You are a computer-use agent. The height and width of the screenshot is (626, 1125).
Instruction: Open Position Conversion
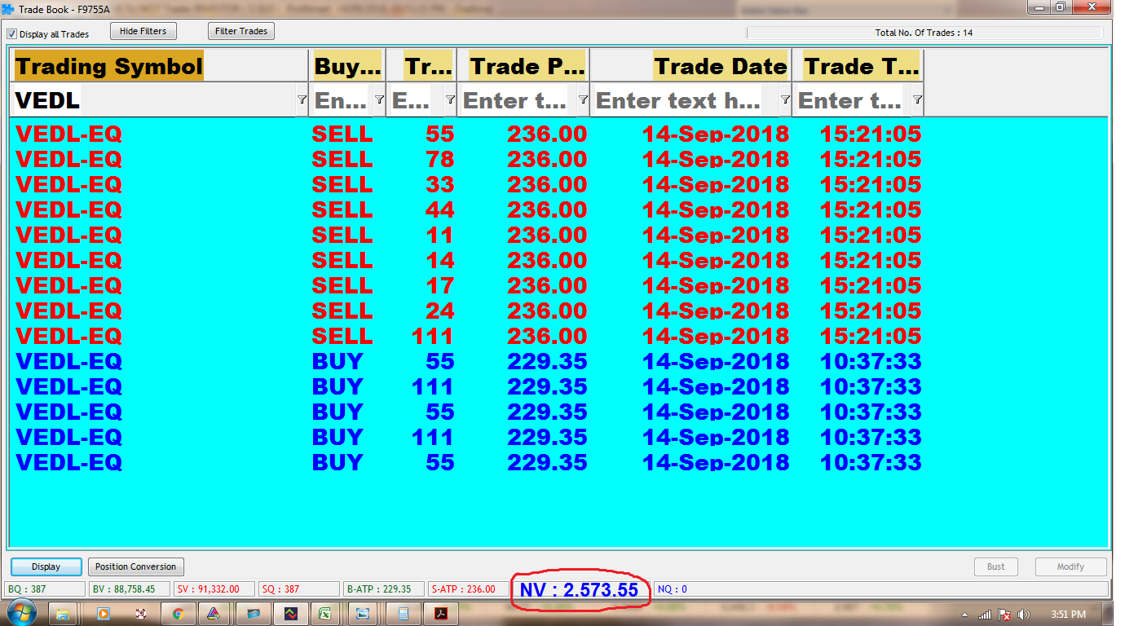[x=135, y=566]
